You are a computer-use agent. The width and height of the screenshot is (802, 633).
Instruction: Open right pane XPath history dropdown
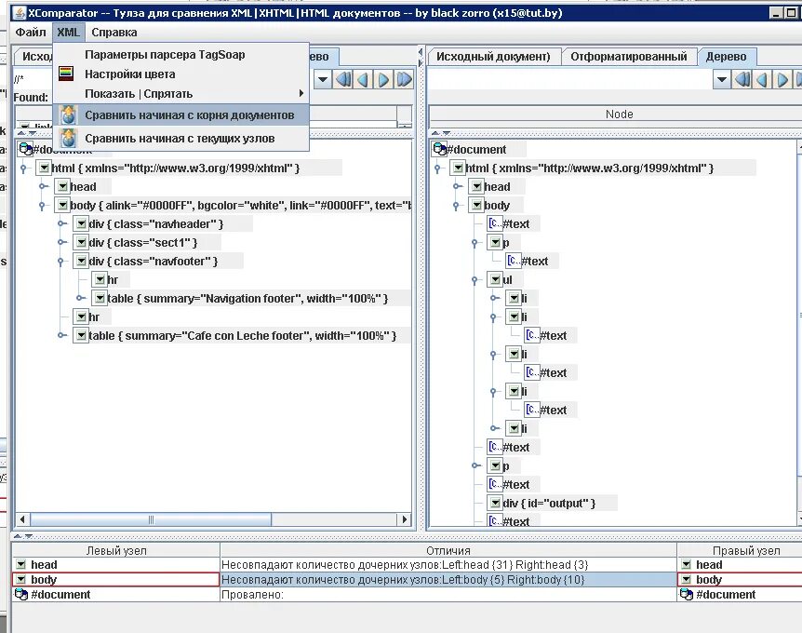tap(721, 79)
